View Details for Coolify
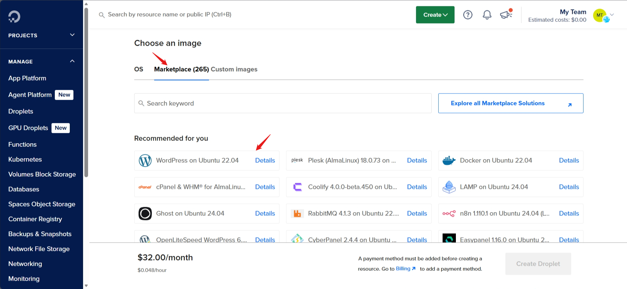This screenshot has height=289, width=627. pos(417,187)
